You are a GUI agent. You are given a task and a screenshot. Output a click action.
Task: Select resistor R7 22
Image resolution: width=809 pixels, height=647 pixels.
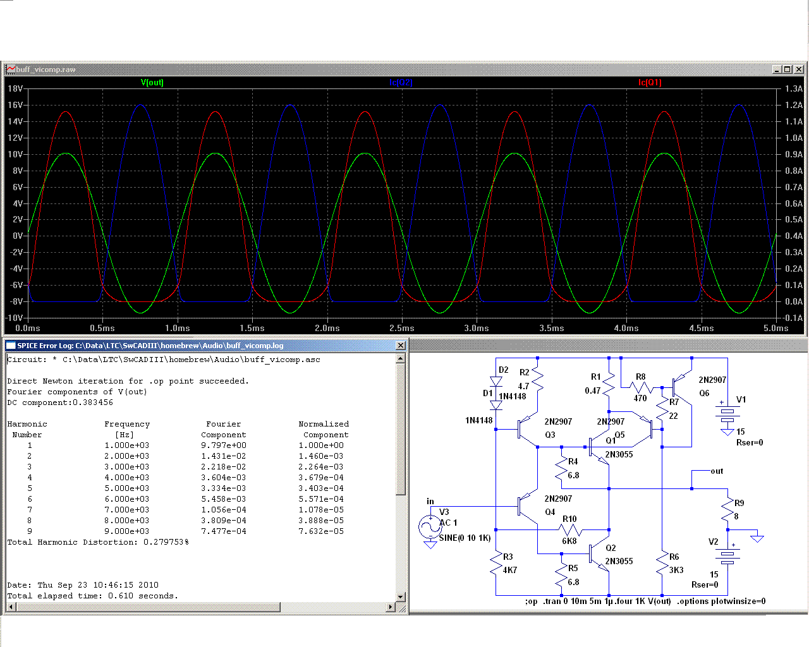coord(662,411)
